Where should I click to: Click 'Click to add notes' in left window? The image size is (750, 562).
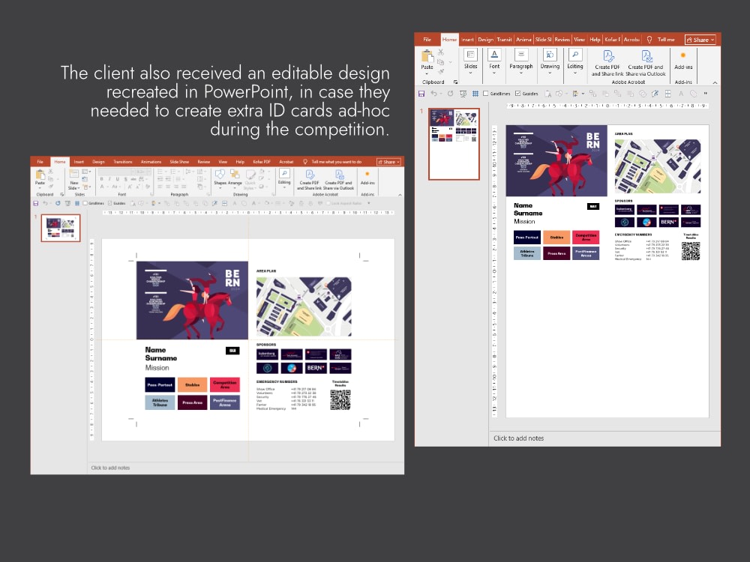(110, 468)
